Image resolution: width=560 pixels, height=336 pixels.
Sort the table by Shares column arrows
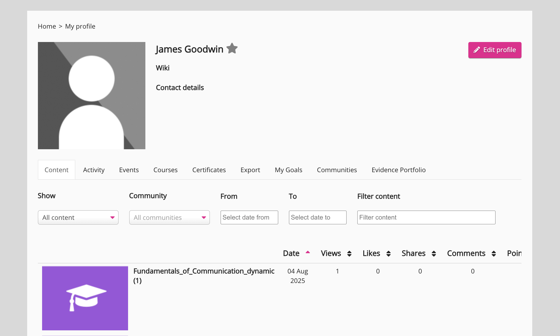[434, 253]
